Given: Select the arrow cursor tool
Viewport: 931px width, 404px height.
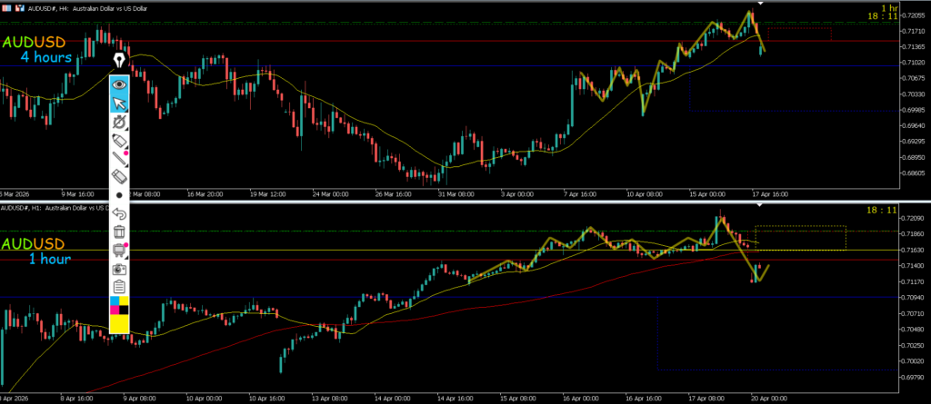Looking at the screenshot, I should pos(118,103).
